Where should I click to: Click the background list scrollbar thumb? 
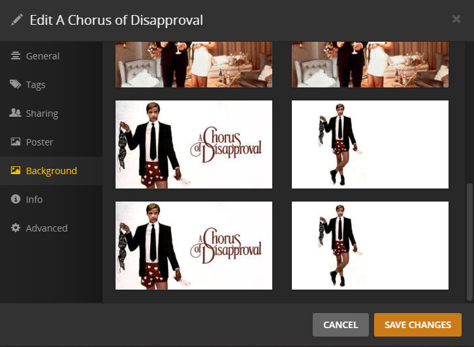pos(469,241)
